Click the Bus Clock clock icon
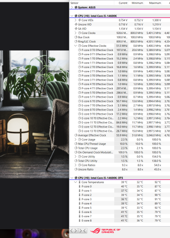 76,37
